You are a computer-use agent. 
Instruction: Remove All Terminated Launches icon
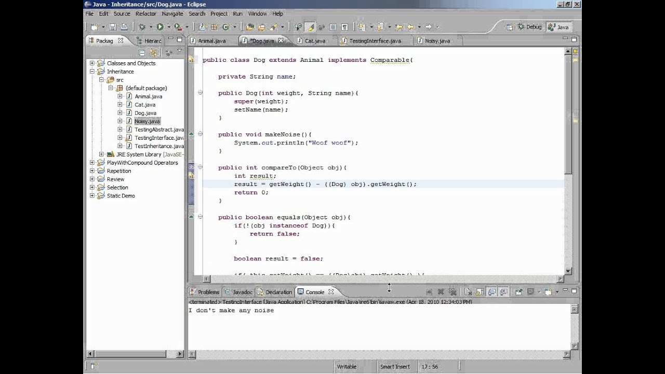pos(453,292)
